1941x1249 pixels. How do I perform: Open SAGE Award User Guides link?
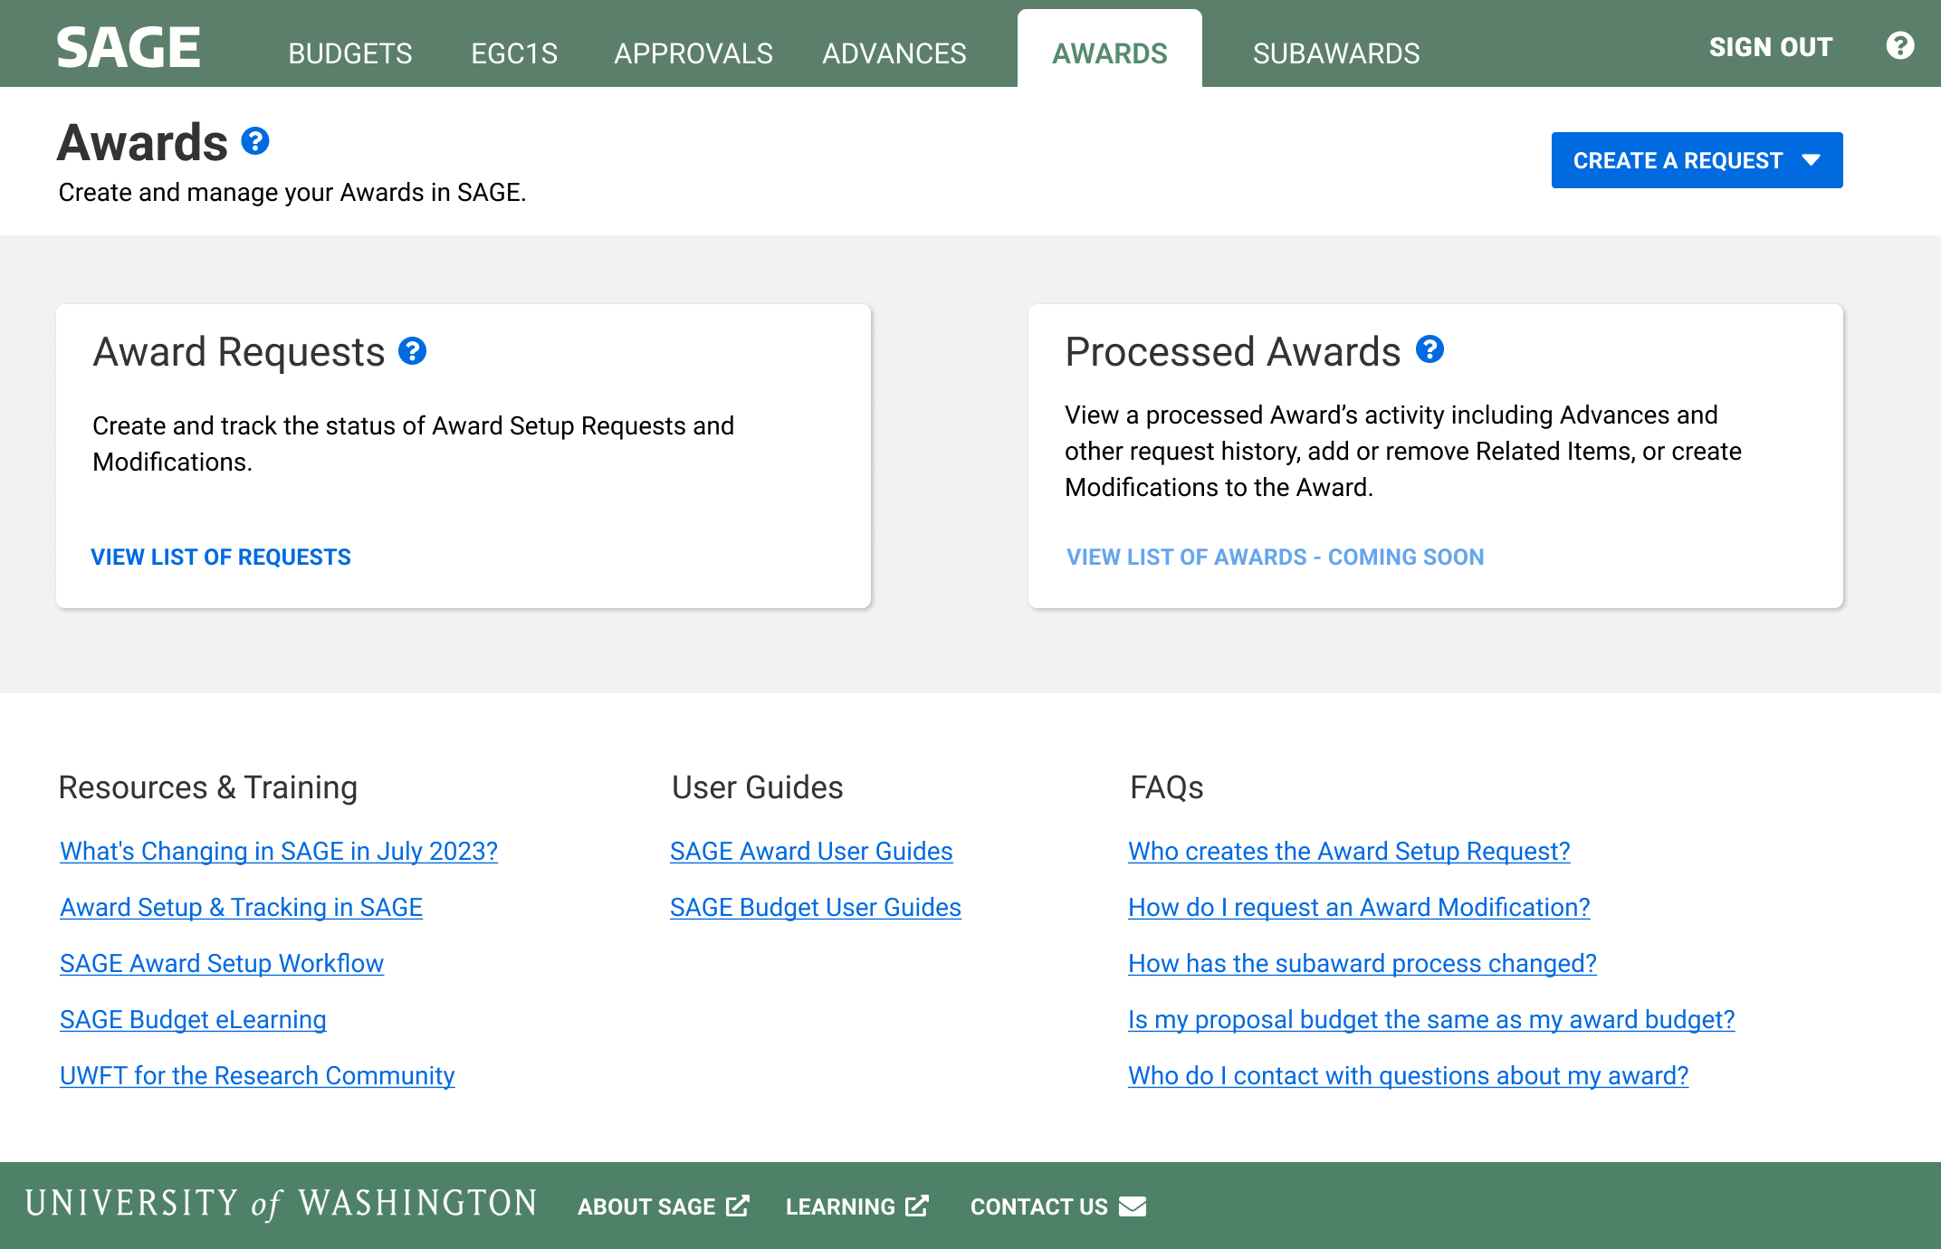(x=811, y=851)
